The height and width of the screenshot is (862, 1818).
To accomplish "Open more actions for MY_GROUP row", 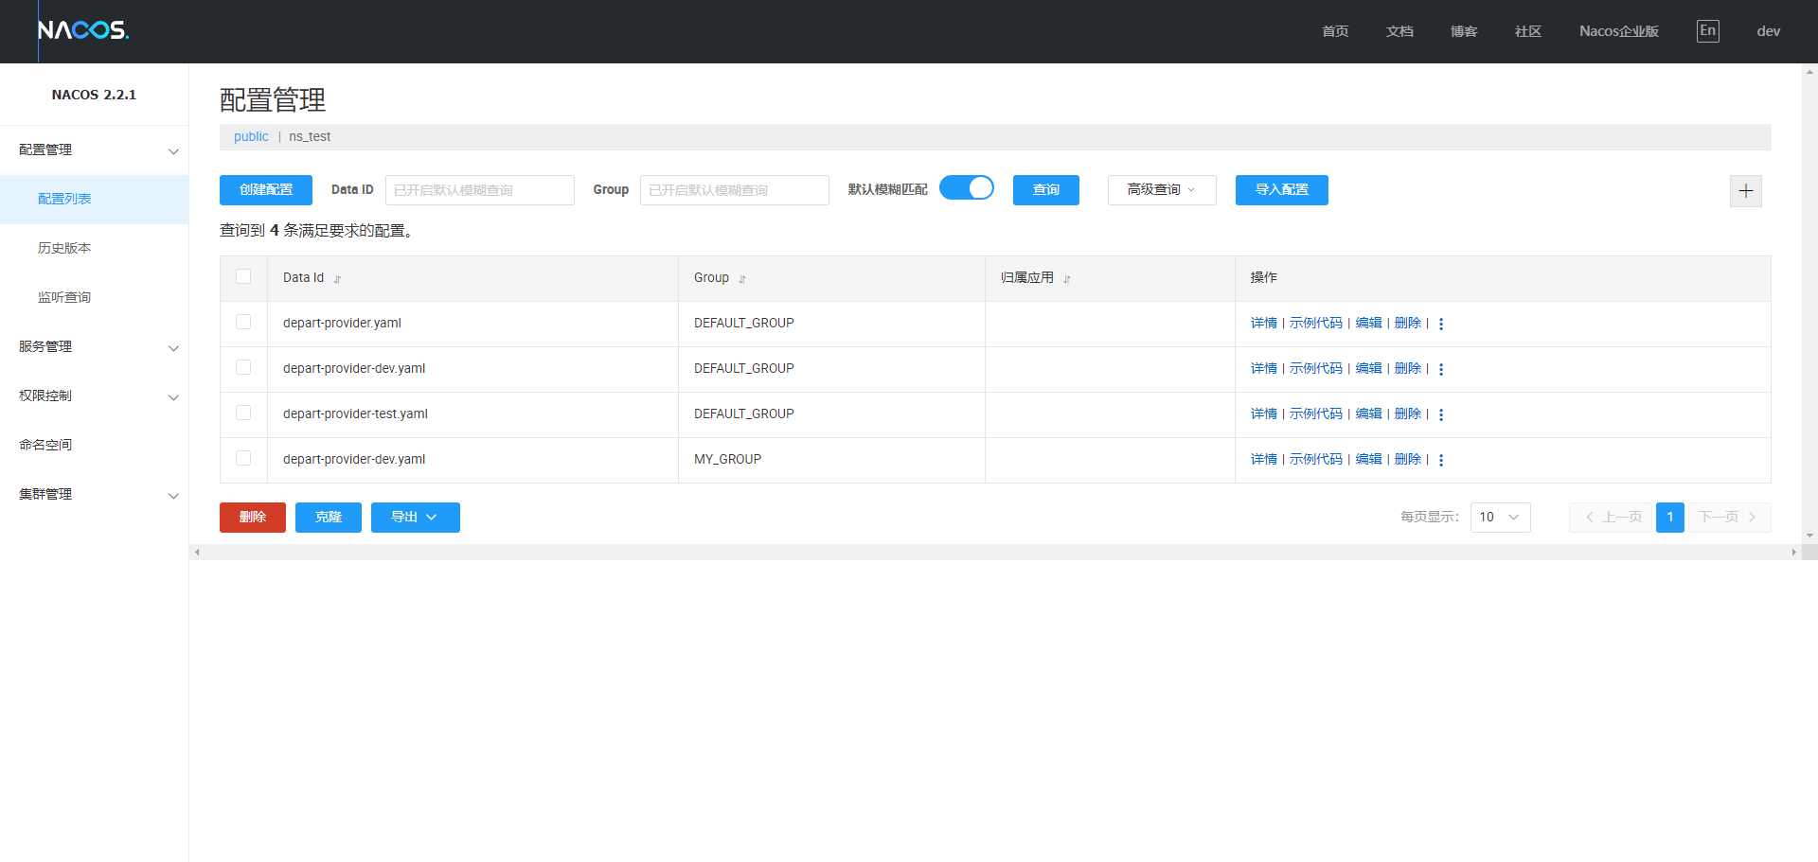I will pos(1441,460).
